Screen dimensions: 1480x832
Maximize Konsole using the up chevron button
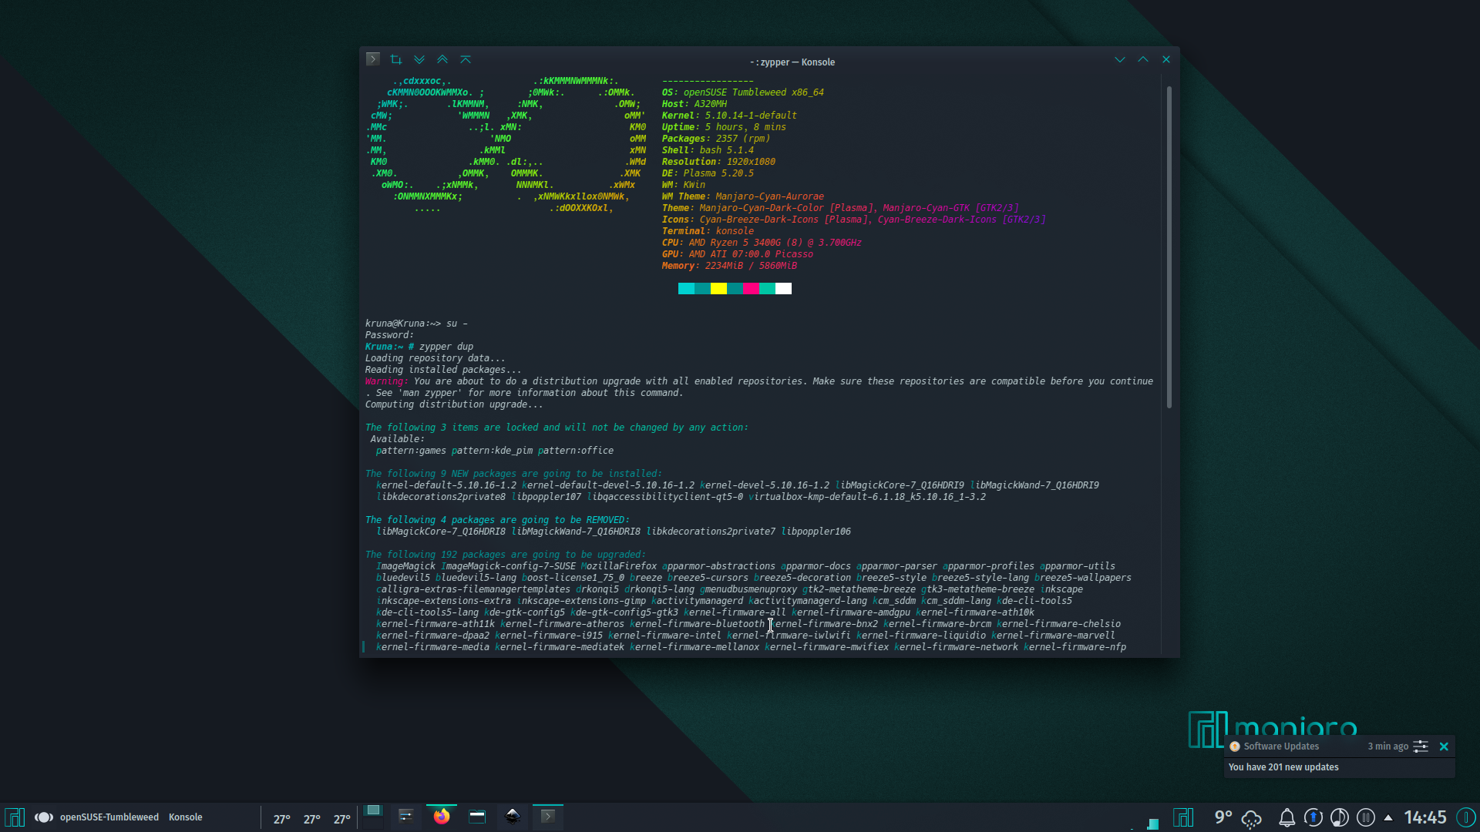pos(1143,60)
